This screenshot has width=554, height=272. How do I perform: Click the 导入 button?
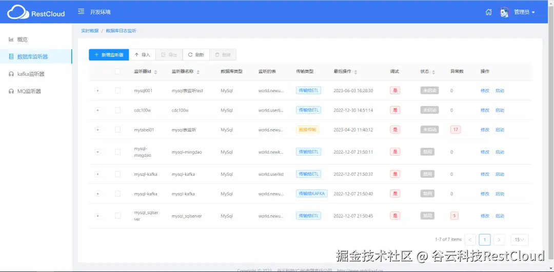143,55
